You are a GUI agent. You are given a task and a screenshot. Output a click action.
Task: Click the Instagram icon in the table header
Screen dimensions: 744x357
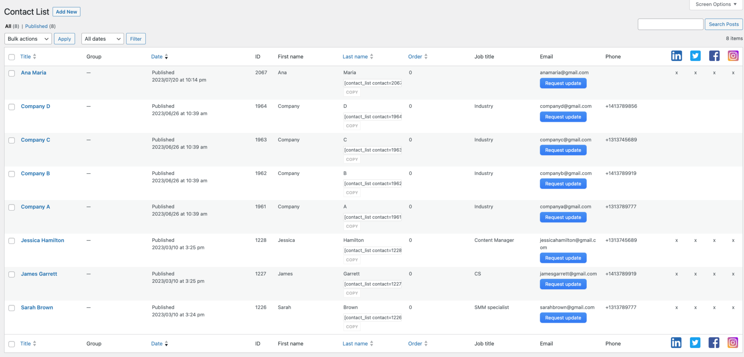coord(733,56)
